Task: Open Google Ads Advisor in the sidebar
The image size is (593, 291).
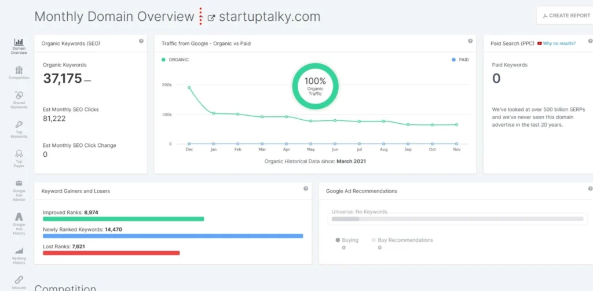Action: (x=19, y=189)
